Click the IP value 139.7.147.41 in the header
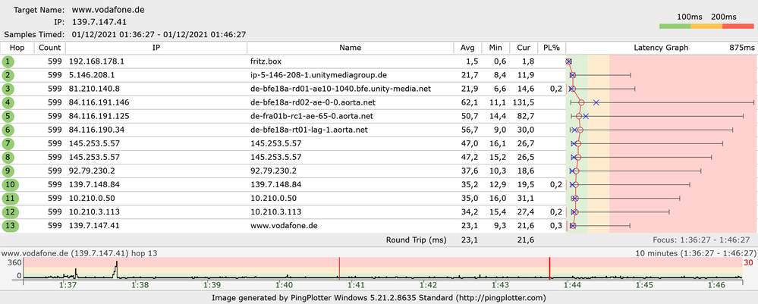The image size is (758, 304). pyautogui.click(x=99, y=22)
